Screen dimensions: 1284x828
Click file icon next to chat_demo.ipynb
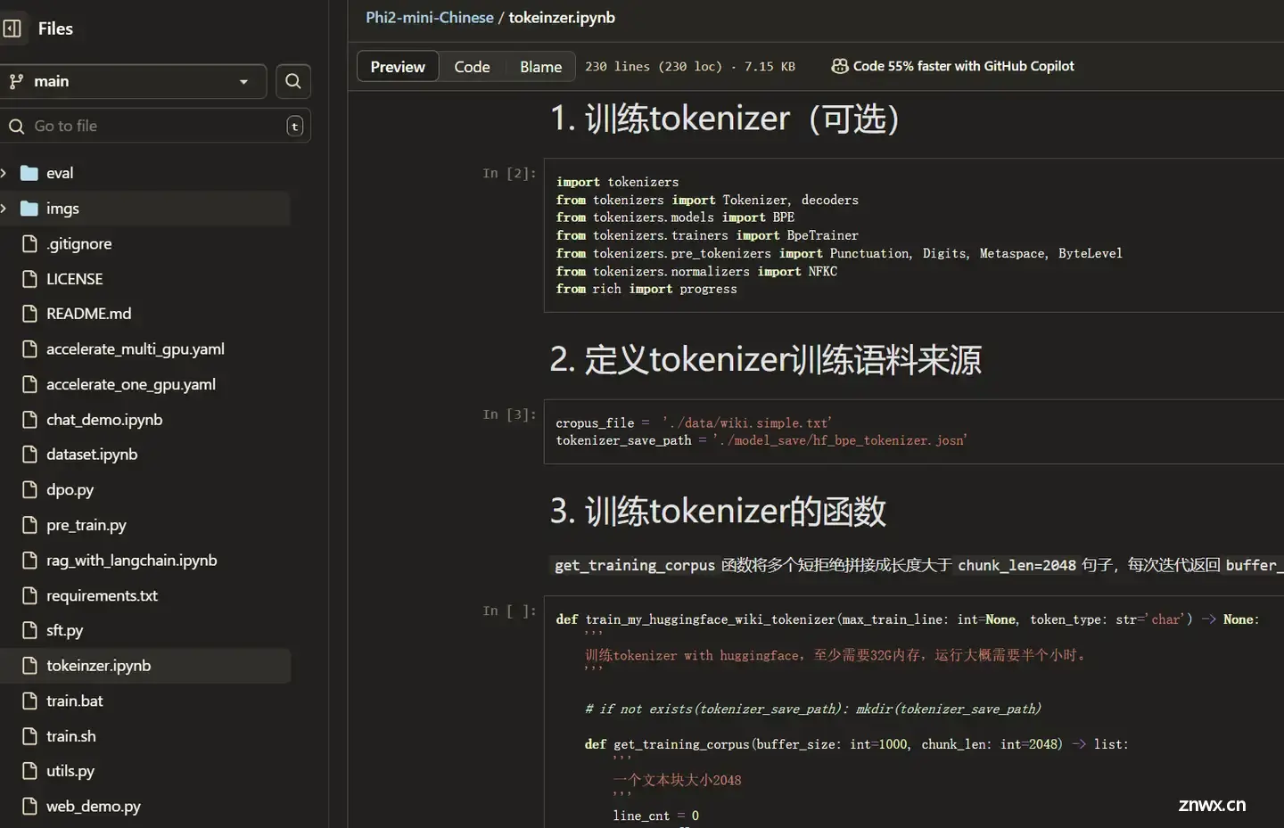pos(29,419)
